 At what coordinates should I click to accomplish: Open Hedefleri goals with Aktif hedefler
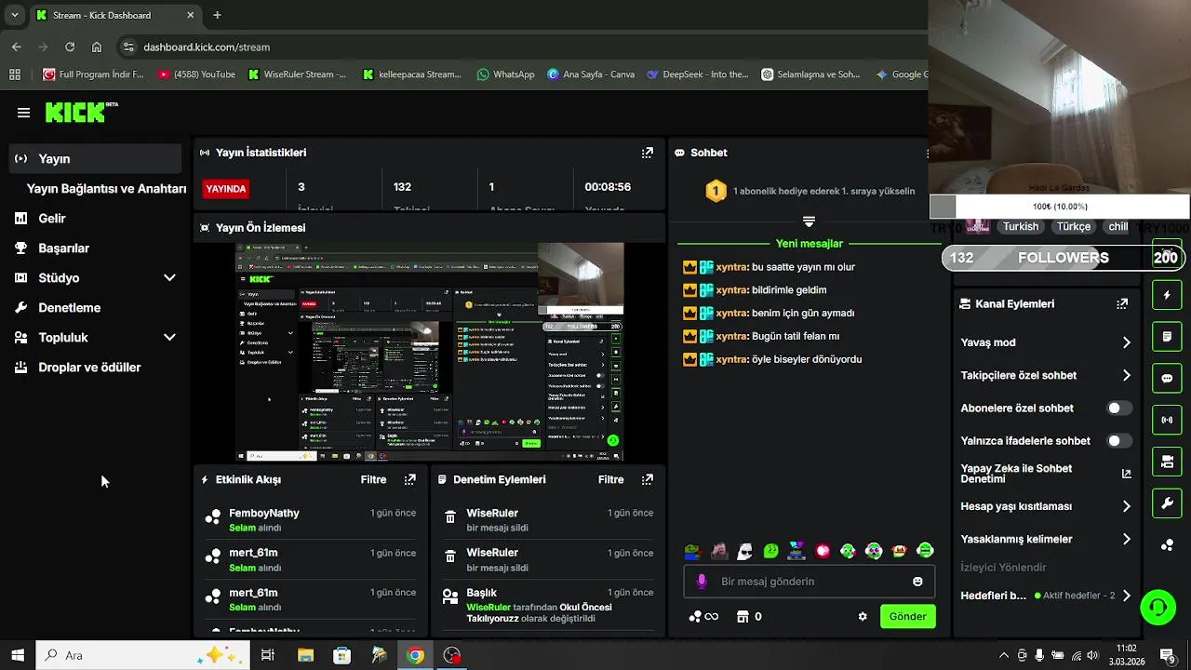click(1046, 596)
